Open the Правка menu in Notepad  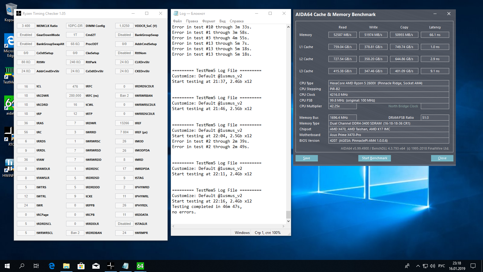(192, 21)
